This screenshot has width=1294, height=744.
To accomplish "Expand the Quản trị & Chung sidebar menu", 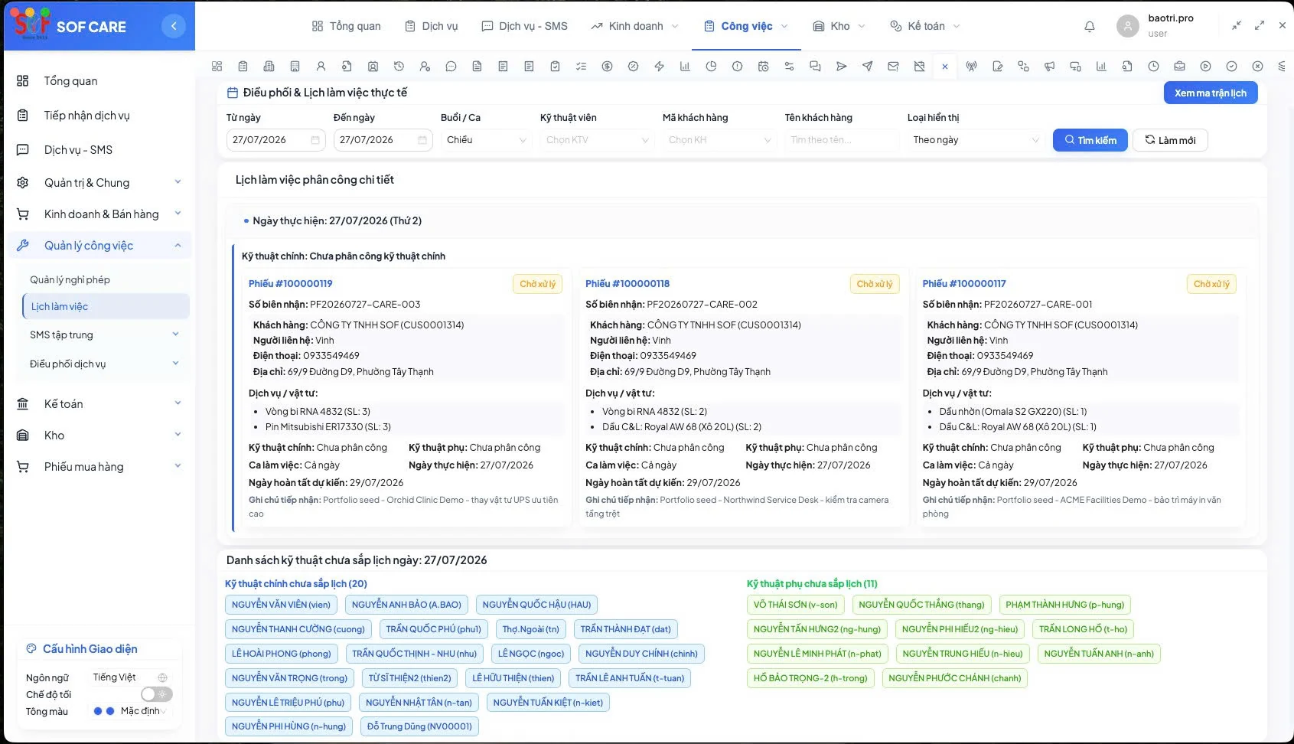I will coord(99,182).
